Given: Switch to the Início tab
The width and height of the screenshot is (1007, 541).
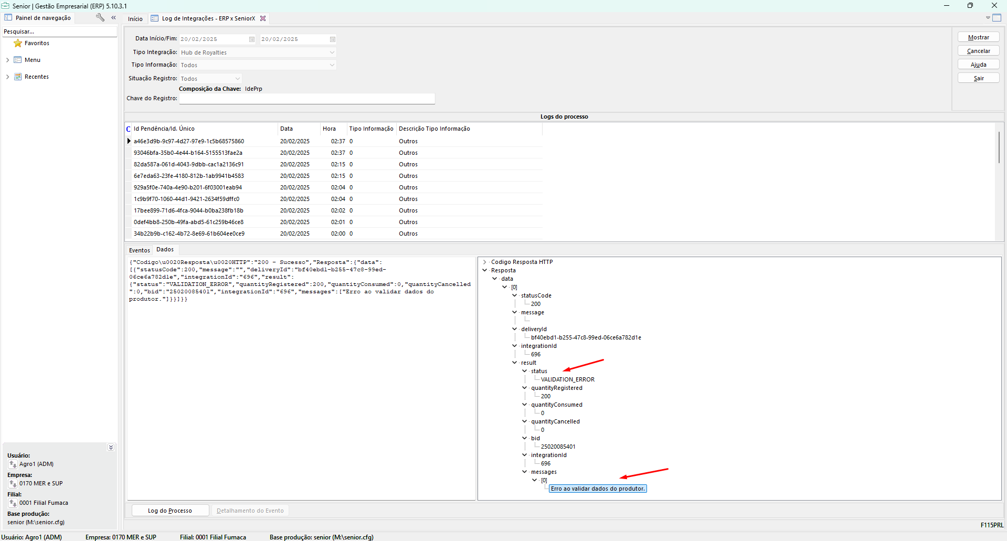Looking at the screenshot, I should click(x=135, y=19).
